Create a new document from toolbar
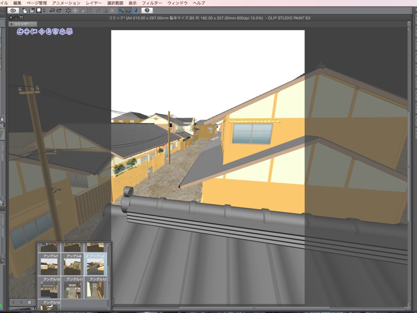 [x=24, y=11]
